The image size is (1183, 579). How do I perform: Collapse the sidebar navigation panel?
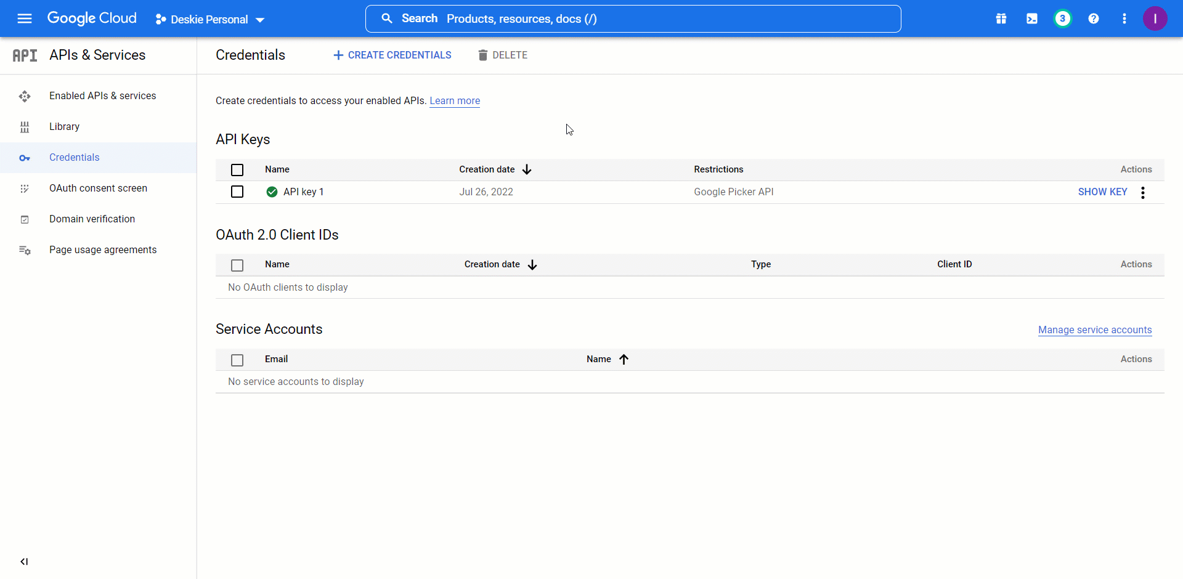pos(24,562)
